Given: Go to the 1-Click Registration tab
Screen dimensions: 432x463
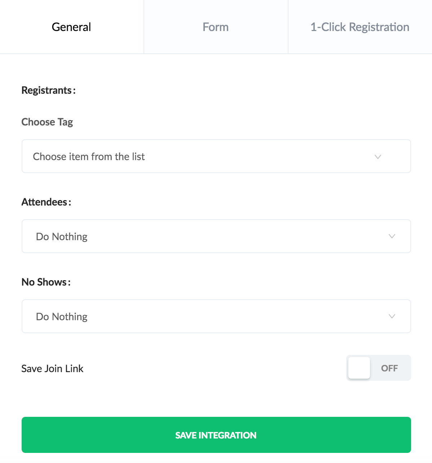Looking at the screenshot, I should pyautogui.click(x=360, y=27).
